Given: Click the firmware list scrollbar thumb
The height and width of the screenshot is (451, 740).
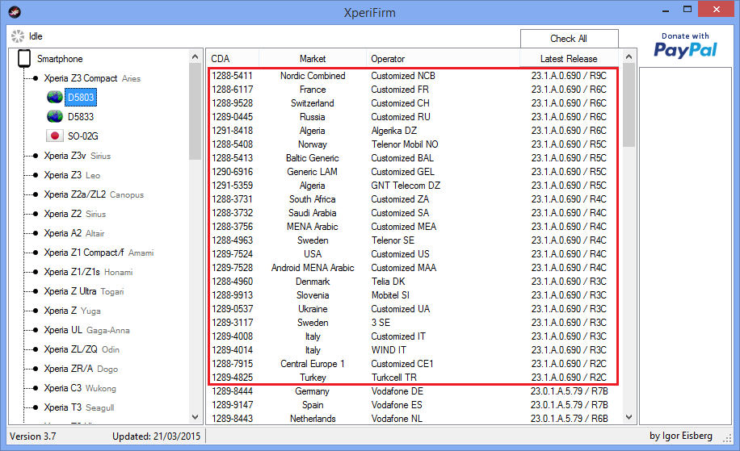Looking at the screenshot, I should [x=629, y=105].
